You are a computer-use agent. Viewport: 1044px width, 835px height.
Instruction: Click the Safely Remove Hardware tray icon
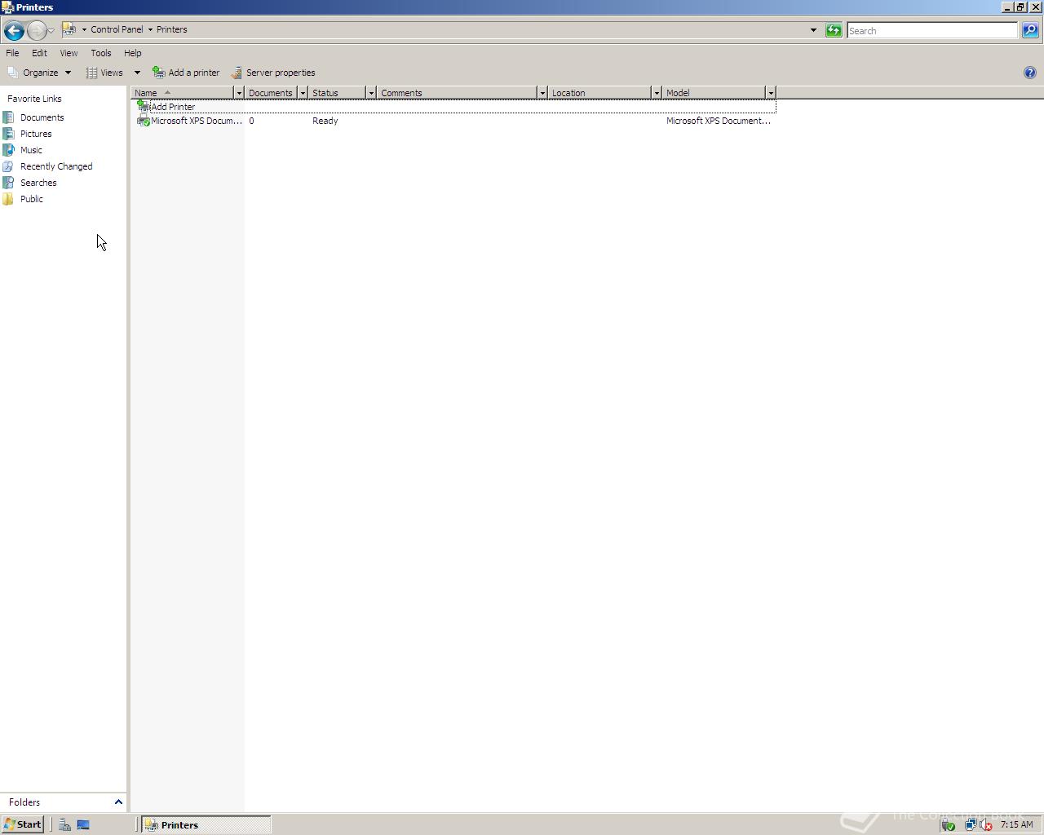click(x=948, y=824)
